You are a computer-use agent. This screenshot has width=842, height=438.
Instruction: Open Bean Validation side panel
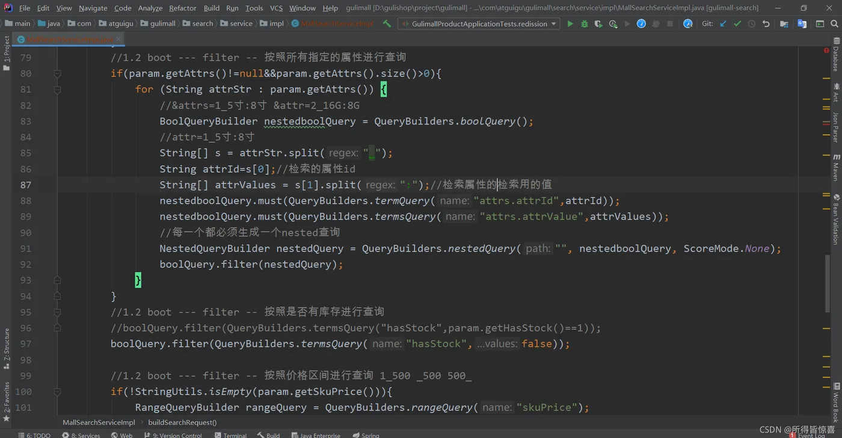point(836,219)
